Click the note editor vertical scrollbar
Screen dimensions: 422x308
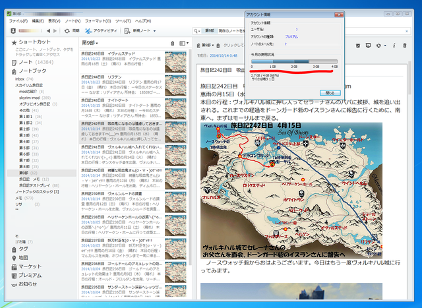(410, 78)
